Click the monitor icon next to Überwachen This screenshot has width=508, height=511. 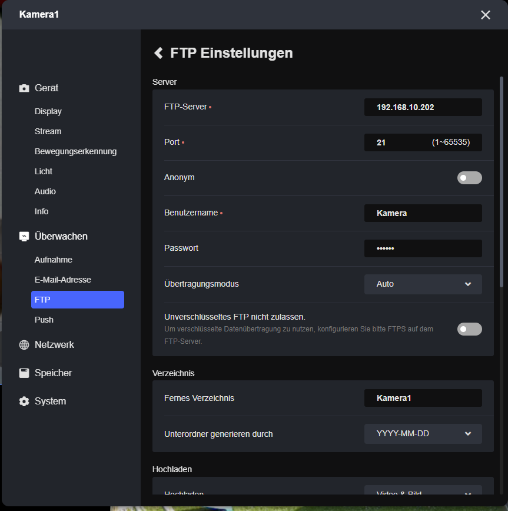(x=24, y=237)
